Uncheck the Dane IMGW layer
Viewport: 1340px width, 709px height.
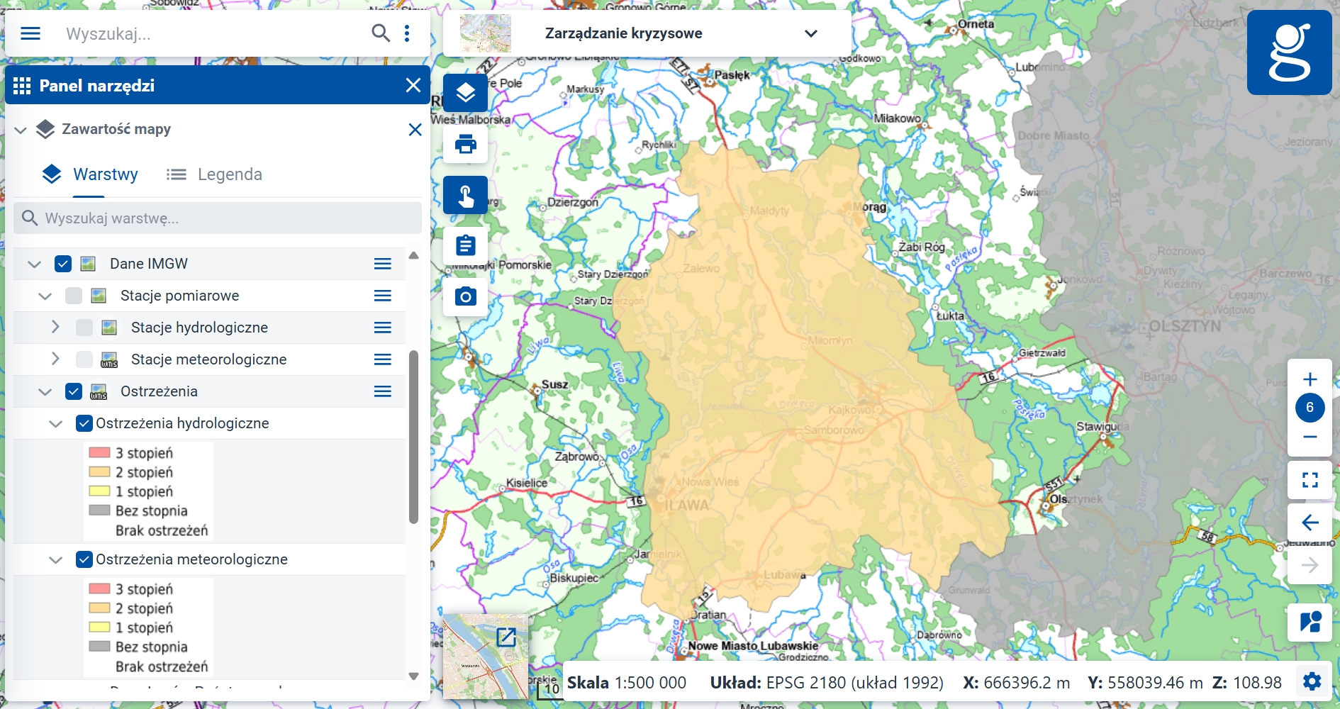tap(63, 263)
